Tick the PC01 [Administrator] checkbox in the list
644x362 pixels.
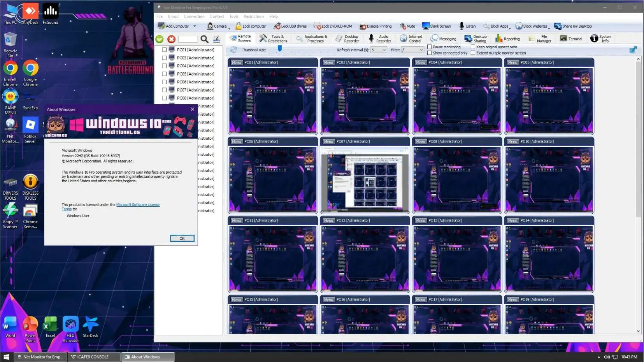[164, 50]
